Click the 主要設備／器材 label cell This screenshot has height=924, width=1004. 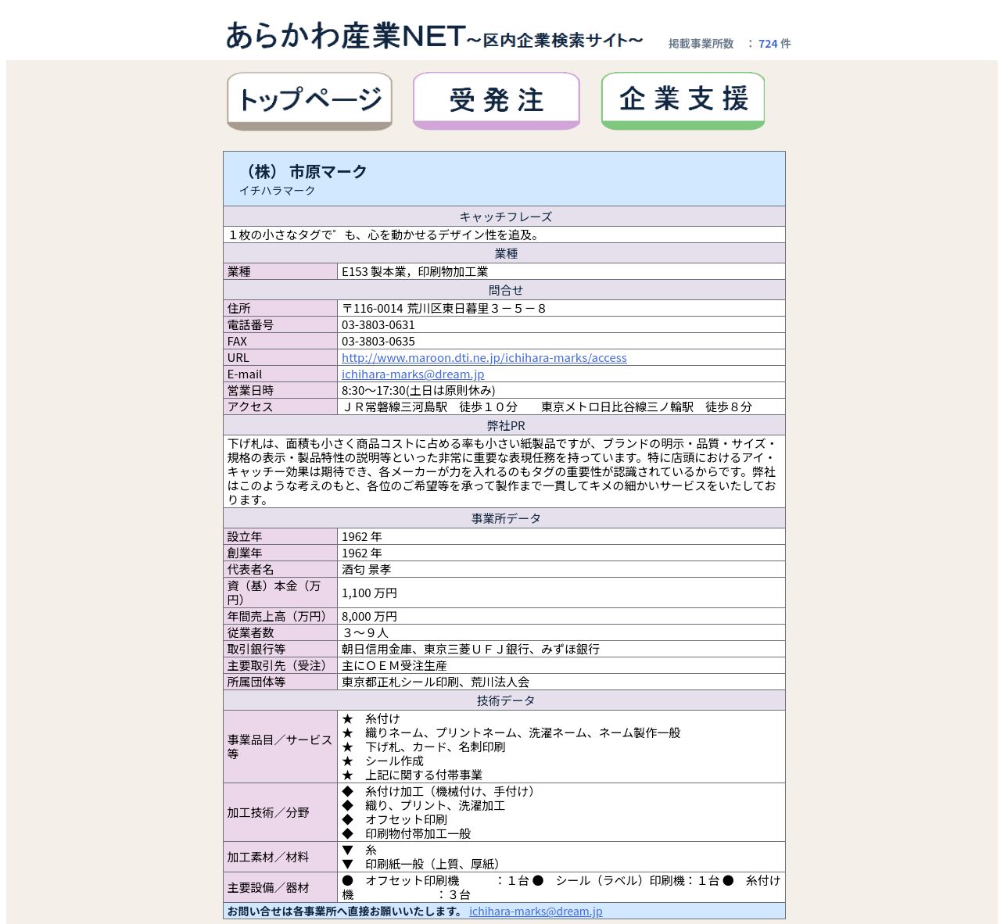click(280, 888)
